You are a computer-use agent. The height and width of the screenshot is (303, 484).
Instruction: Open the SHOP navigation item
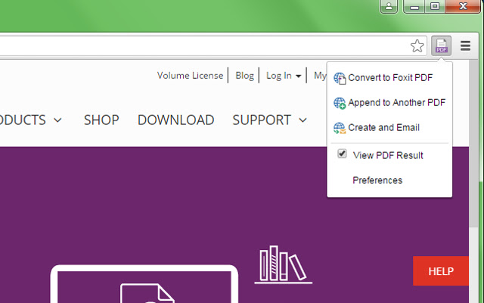point(101,120)
